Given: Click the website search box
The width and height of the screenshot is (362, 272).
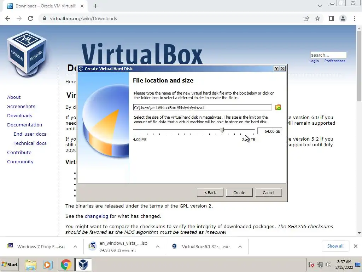Looking at the screenshot, I should pyautogui.click(x=328, y=55).
